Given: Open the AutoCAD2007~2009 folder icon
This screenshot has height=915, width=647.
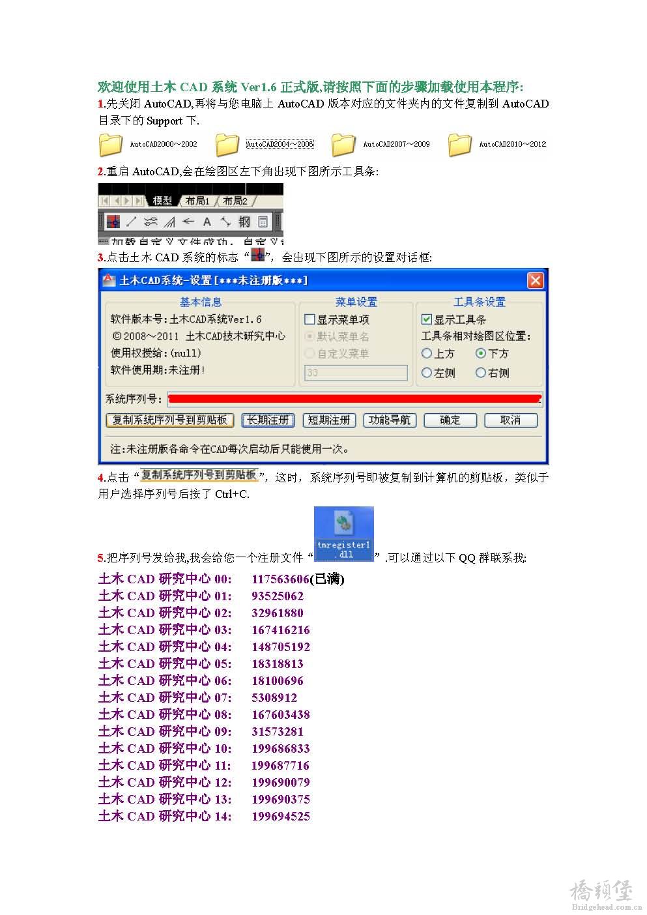Looking at the screenshot, I should [x=343, y=145].
